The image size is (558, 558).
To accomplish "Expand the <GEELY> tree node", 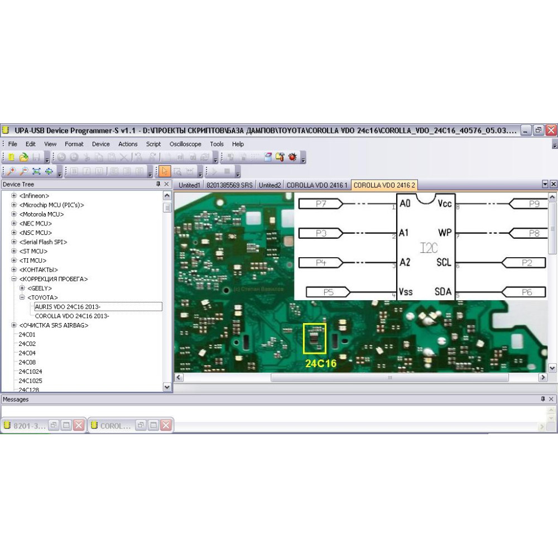I will tap(22, 288).
